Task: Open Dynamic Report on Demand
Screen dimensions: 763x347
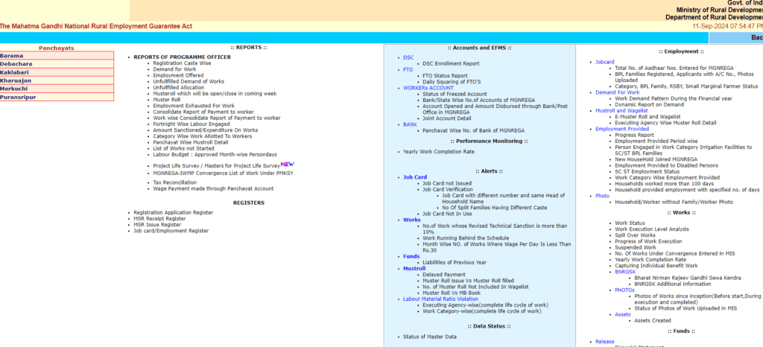Action: coord(649,104)
